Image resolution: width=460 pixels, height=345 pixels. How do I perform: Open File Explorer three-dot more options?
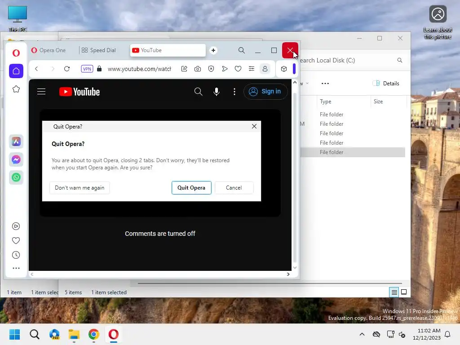325,83
